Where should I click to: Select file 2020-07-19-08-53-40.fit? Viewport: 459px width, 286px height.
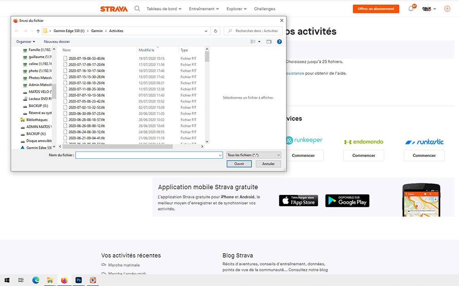tap(87, 59)
